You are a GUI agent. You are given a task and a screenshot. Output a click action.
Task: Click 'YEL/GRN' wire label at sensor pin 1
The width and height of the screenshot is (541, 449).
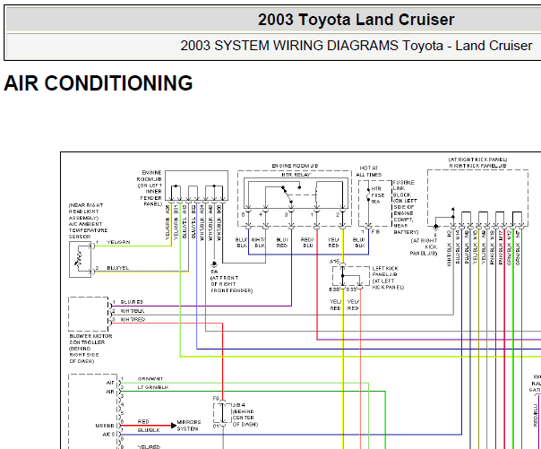[x=118, y=242]
